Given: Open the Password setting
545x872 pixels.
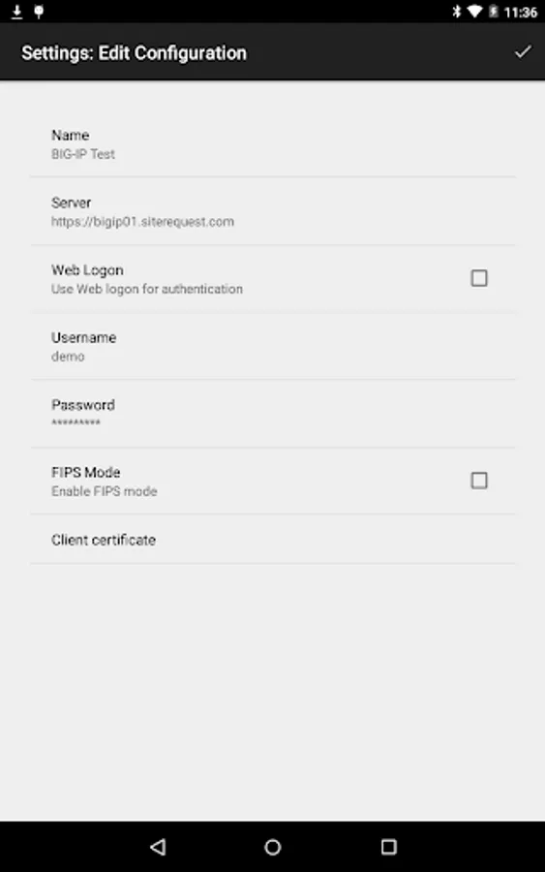Looking at the screenshot, I should [x=273, y=414].
